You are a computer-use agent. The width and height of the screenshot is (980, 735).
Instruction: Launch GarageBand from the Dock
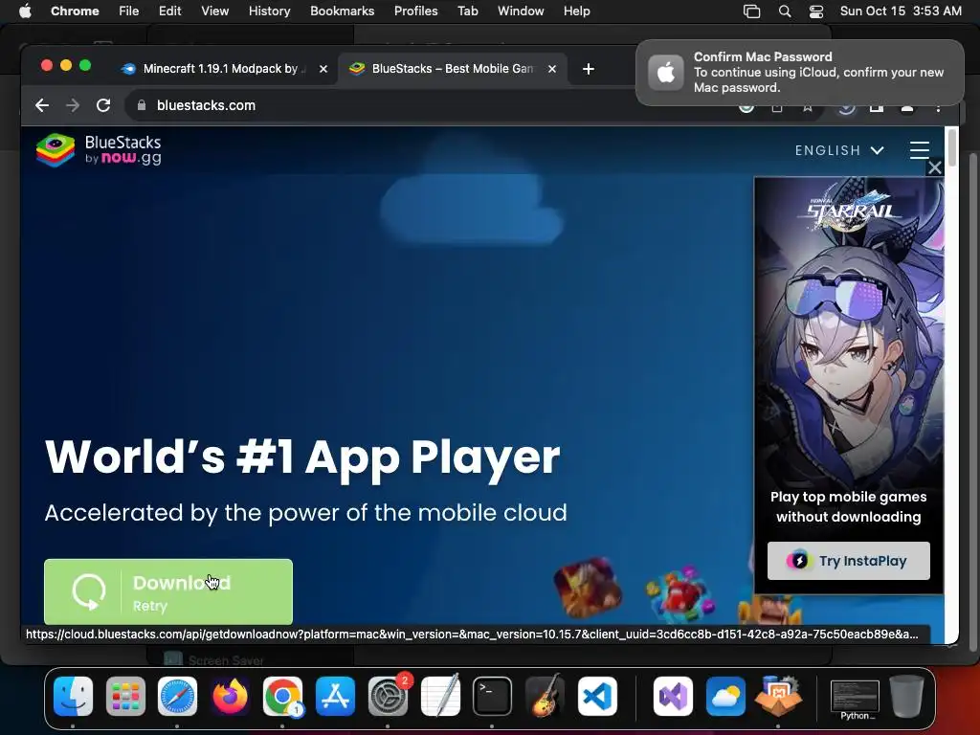545,696
